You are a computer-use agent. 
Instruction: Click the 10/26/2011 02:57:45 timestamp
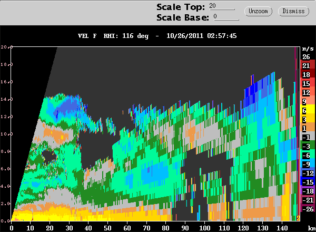click(202, 36)
